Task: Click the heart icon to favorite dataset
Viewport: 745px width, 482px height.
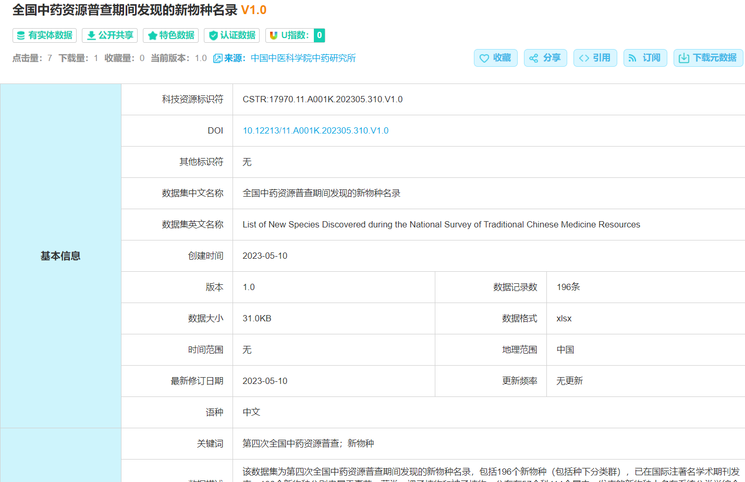Action: tap(484, 58)
